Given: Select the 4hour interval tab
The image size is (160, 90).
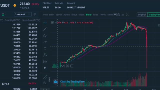Looking at the screenshot, I should [x=81, y=15].
